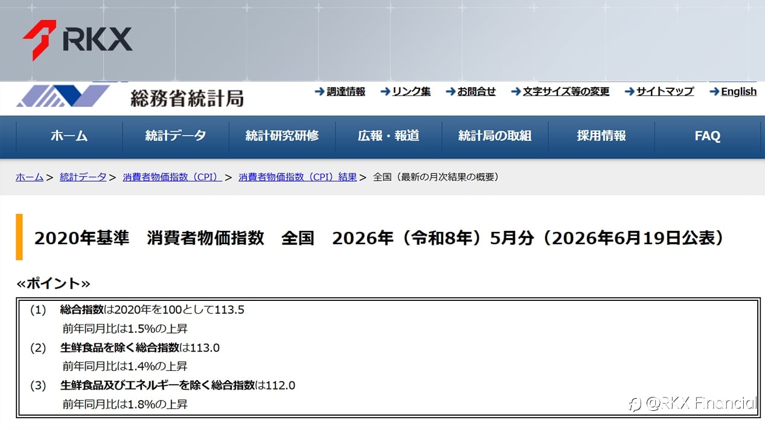The width and height of the screenshot is (765, 429).
Task: Click the 総務省統計局 logo emblem
Action: 63,95
